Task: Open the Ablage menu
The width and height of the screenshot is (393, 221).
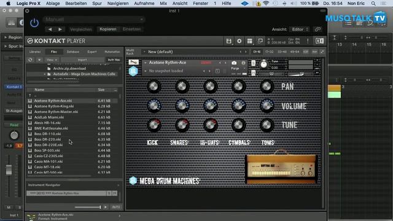Action: [x=53, y=4]
